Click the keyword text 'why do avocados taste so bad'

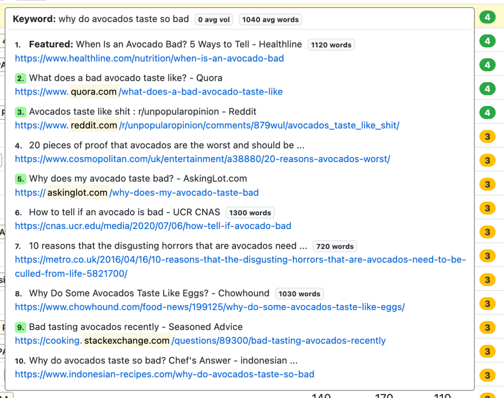pyautogui.click(x=124, y=19)
